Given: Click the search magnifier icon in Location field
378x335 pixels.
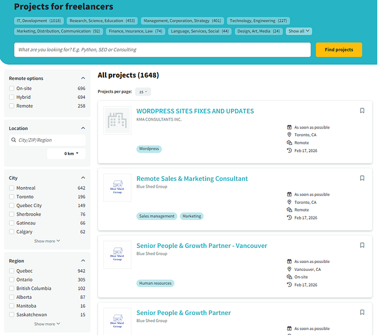Looking at the screenshot, I should tap(13, 140).
